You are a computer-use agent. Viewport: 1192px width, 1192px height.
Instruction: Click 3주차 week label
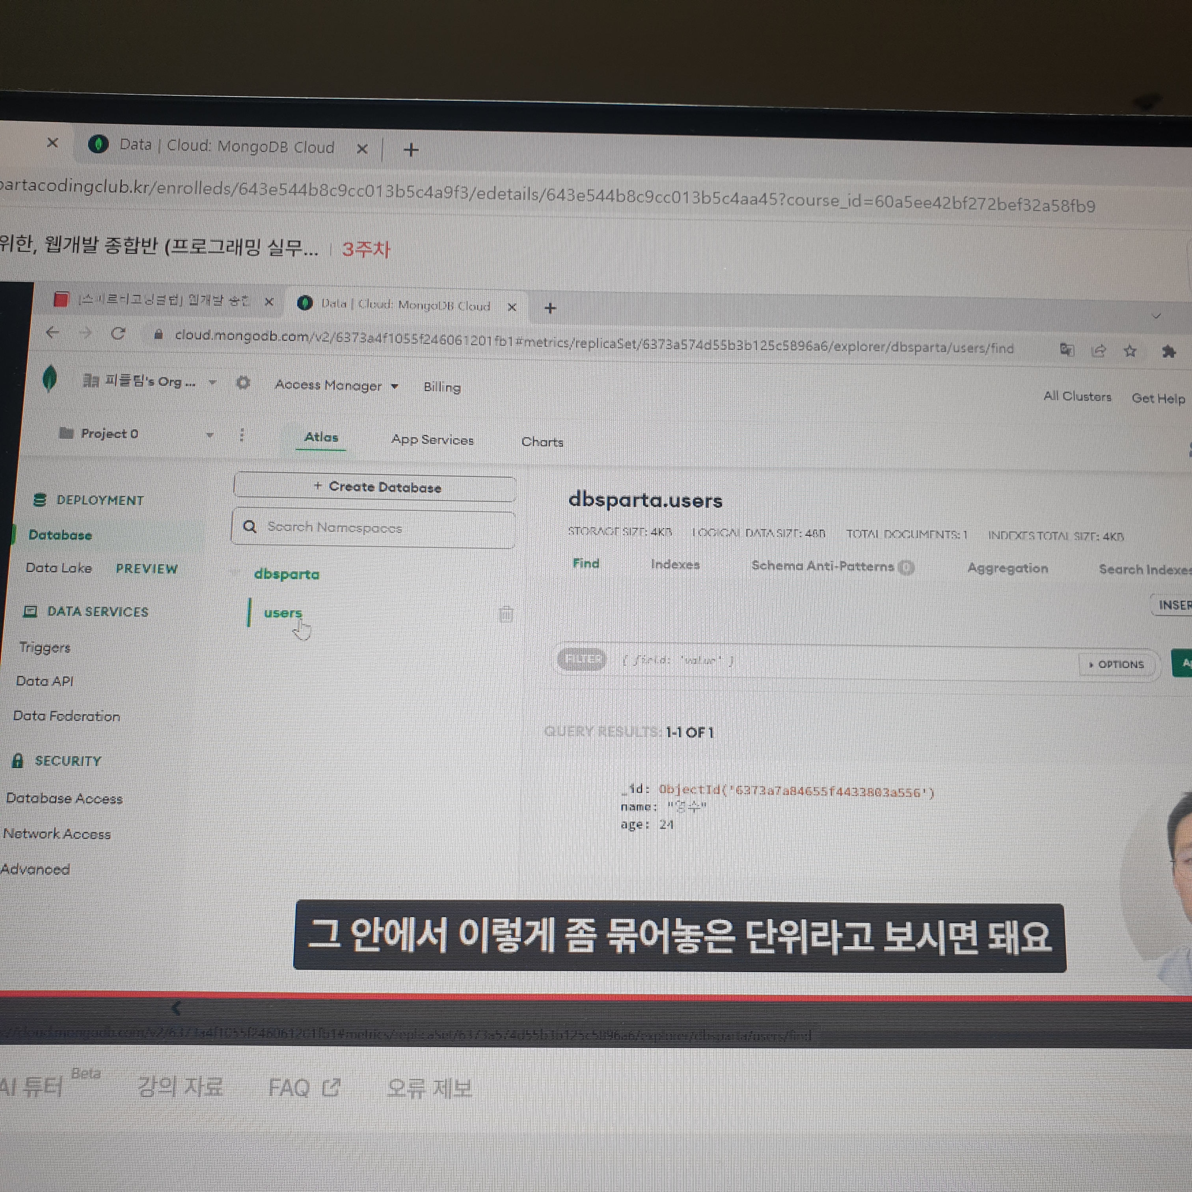click(x=366, y=249)
